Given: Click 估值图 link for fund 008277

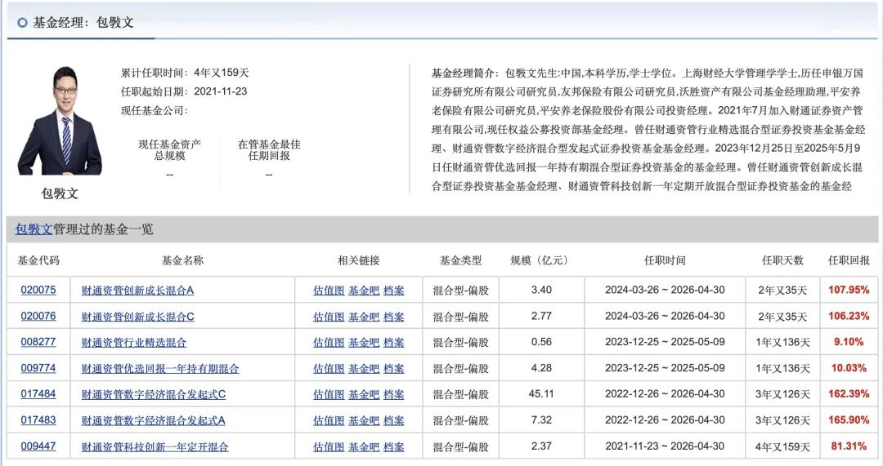Looking at the screenshot, I should click(329, 342).
